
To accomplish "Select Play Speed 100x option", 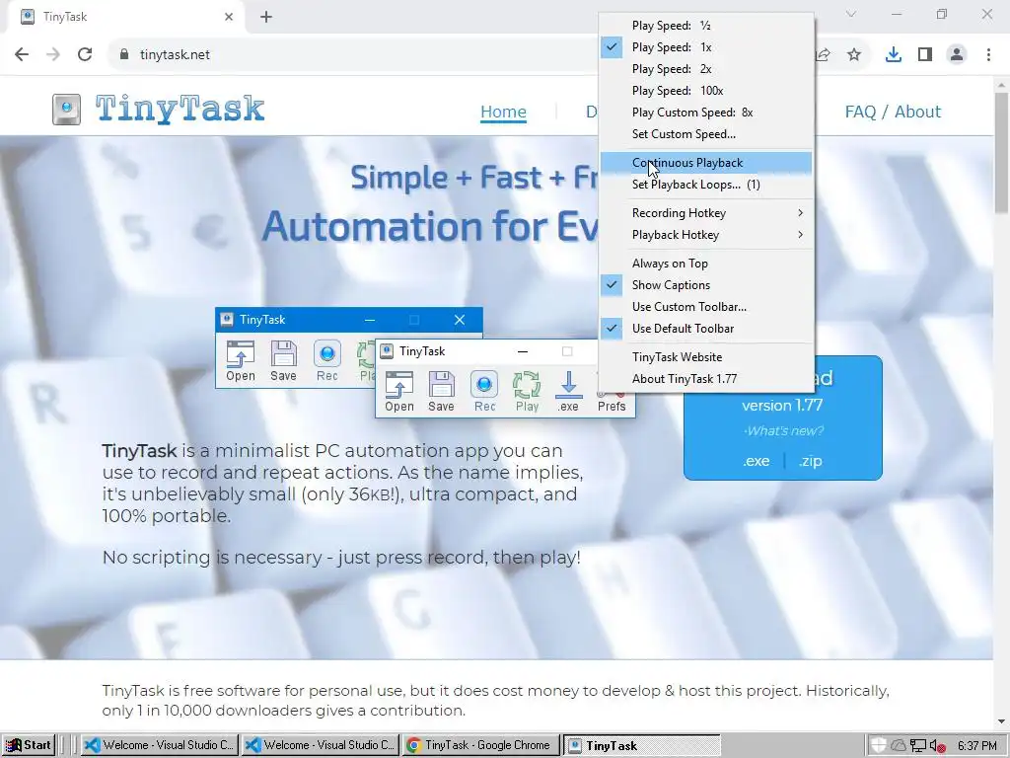I will pyautogui.click(x=706, y=91).
